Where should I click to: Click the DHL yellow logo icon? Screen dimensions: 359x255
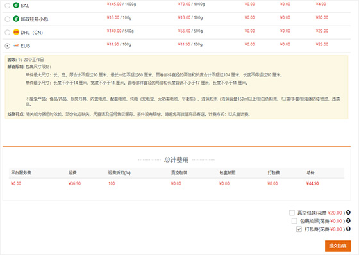click(x=16, y=32)
